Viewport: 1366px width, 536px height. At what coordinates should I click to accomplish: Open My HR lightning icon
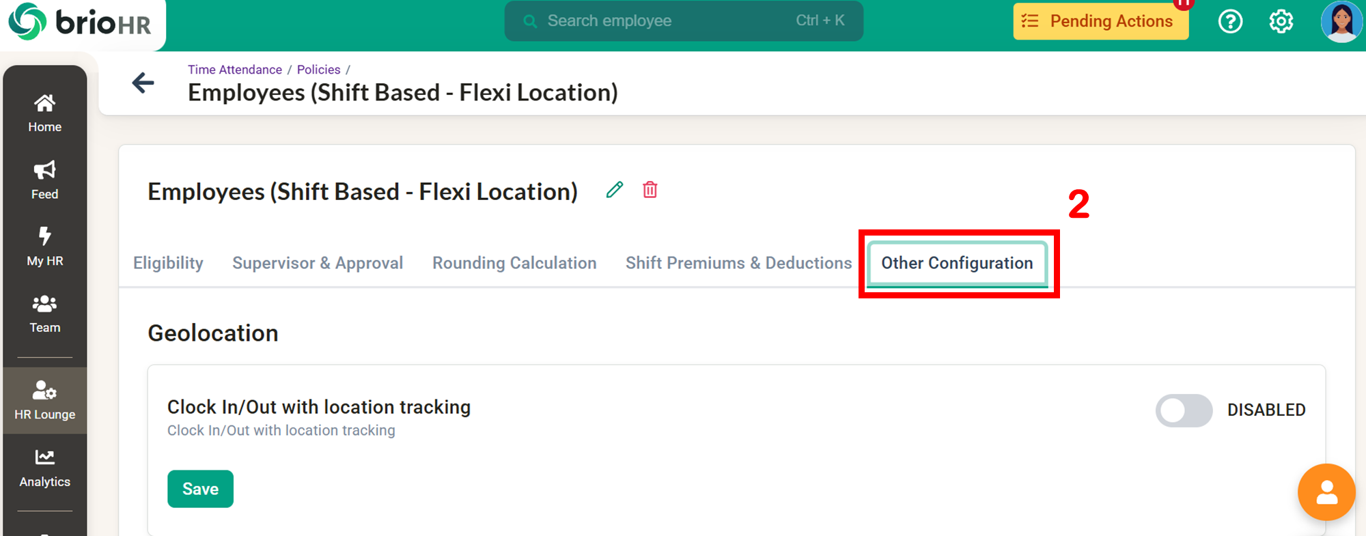pos(44,236)
